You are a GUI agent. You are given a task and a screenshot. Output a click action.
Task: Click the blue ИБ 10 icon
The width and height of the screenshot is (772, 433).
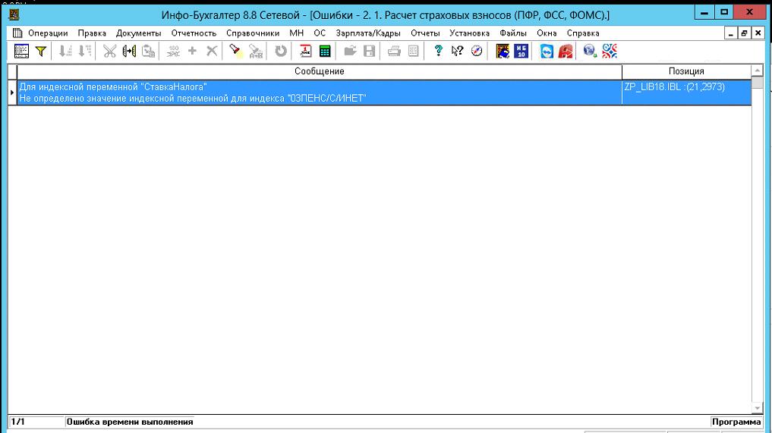[x=521, y=51]
